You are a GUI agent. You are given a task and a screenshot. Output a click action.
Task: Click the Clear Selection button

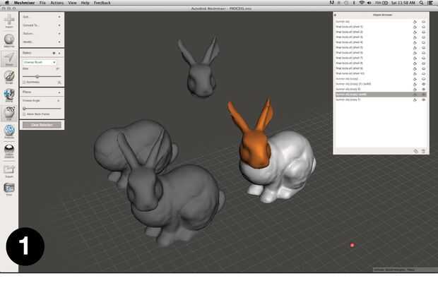(42, 125)
